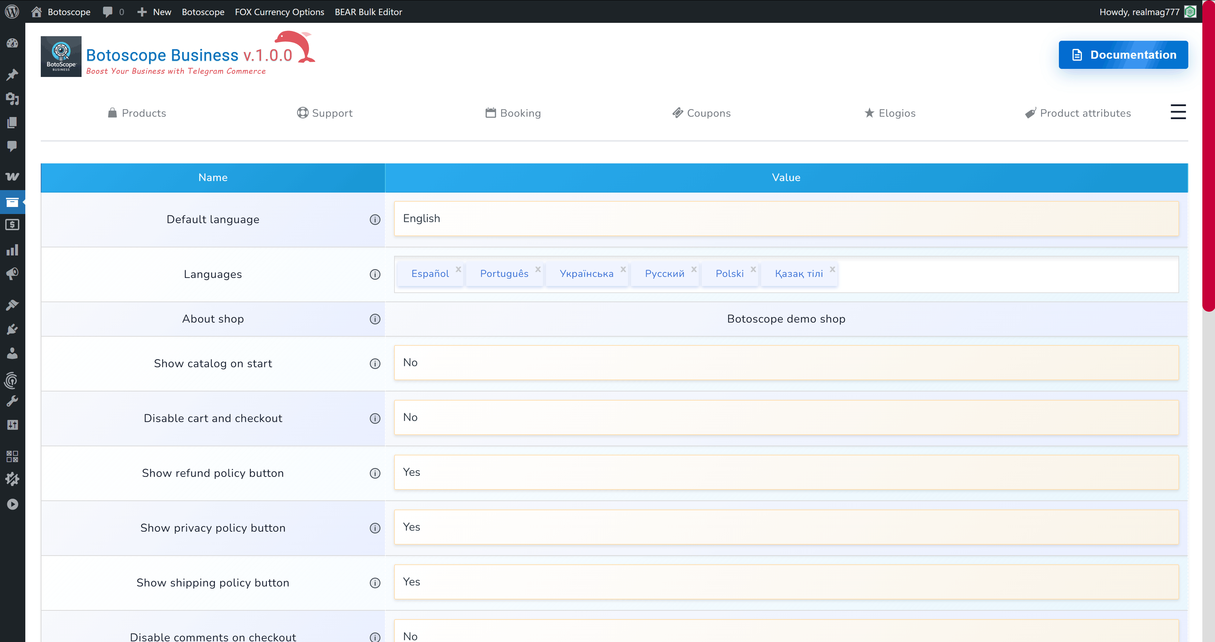Remove Polski from the Languages list
The width and height of the screenshot is (1215, 642).
[x=753, y=269]
